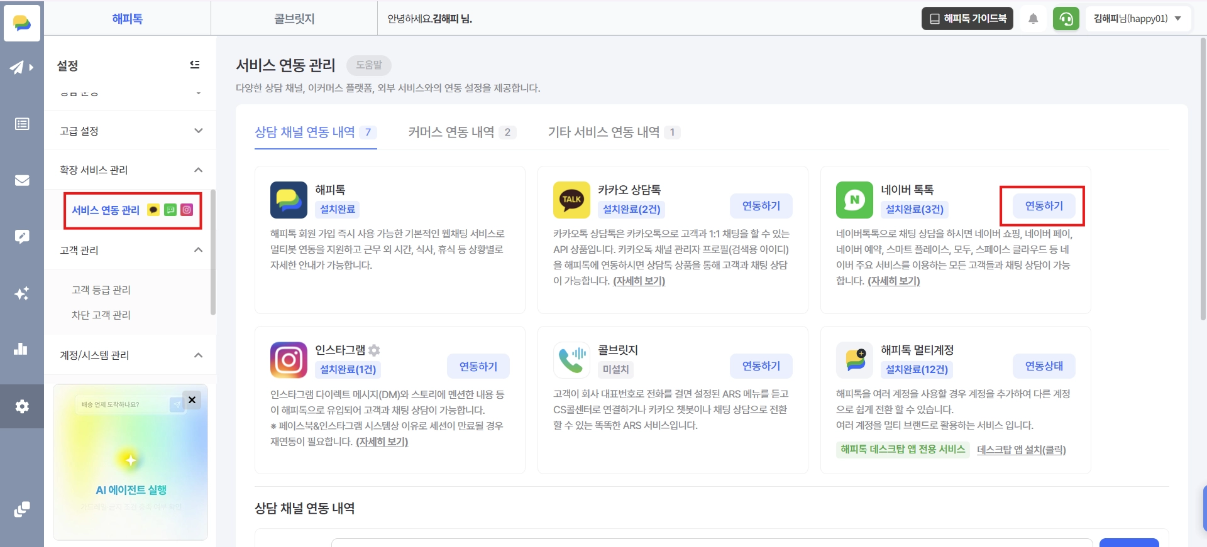Click the 안녕하세요.김해피 님. greeting text
The height and width of the screenshot is (547, 1207).
tap(430, 19)
